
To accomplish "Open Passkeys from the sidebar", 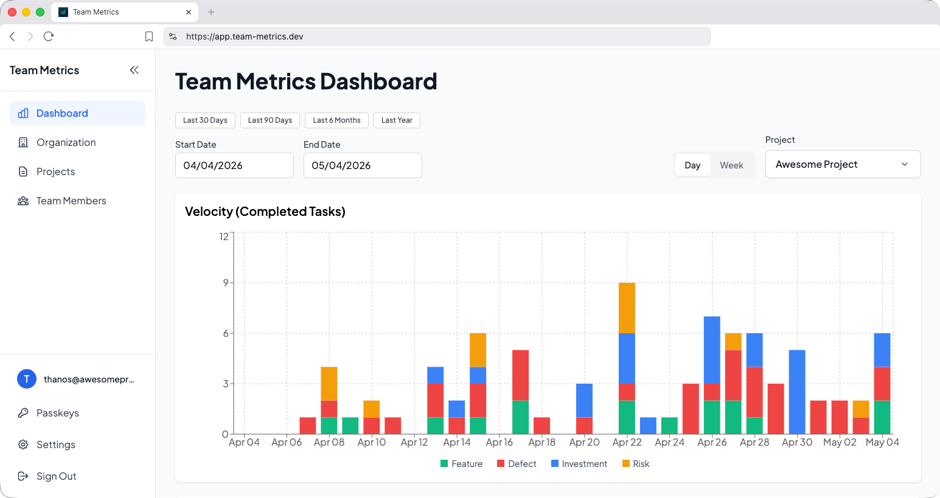I will pos(77,413).
